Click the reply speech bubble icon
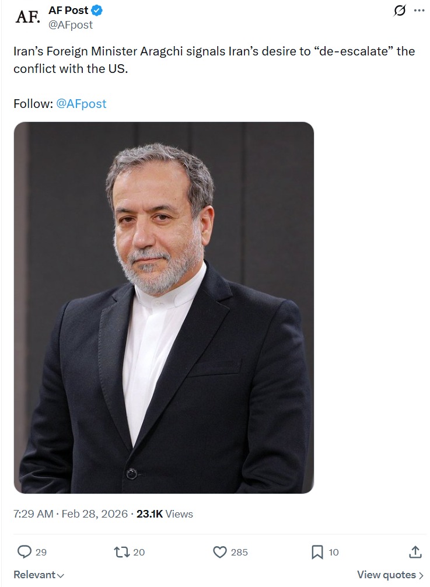 25,552
